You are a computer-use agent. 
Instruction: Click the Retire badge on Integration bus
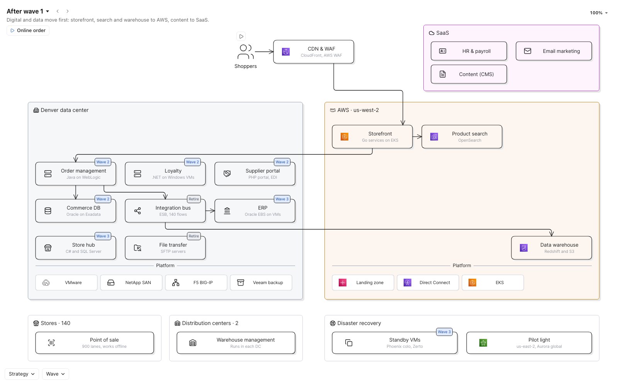[x=194, y=199]
